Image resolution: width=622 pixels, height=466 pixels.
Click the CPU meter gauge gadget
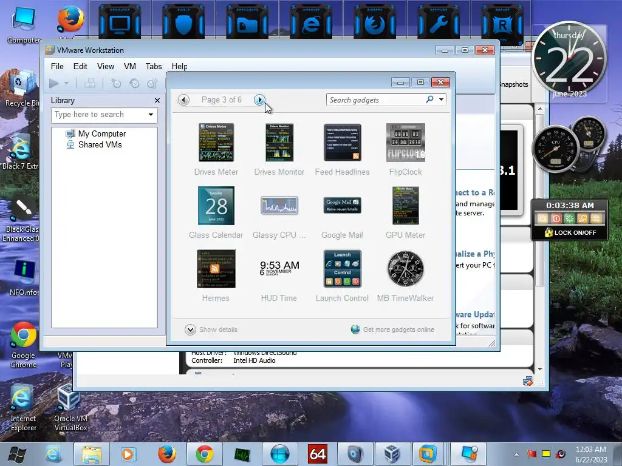click(x=555, y=148)
